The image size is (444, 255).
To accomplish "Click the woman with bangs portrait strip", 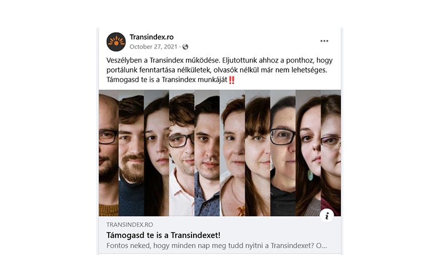I will 258,153.
